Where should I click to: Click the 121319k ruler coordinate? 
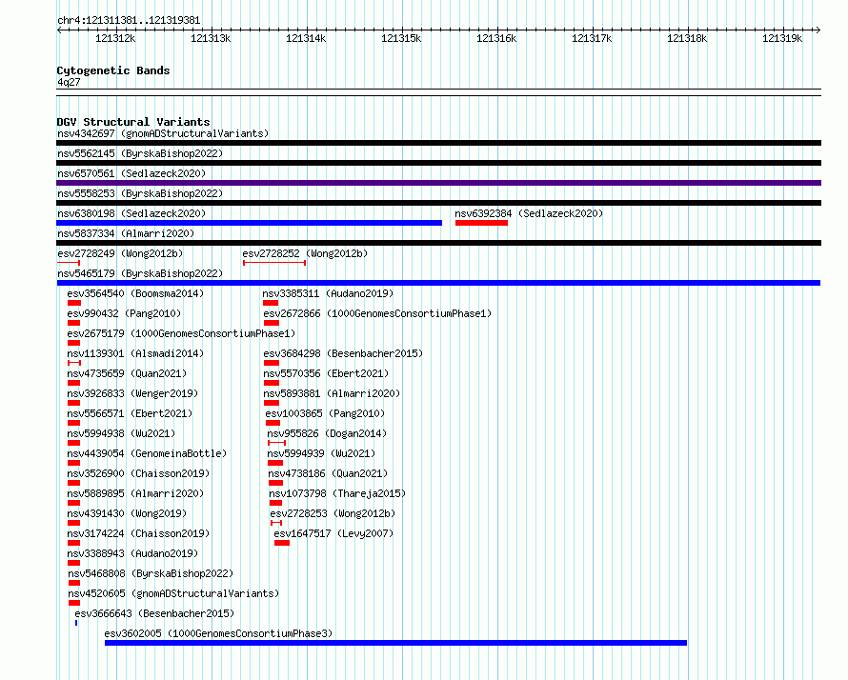click(782, 38)
